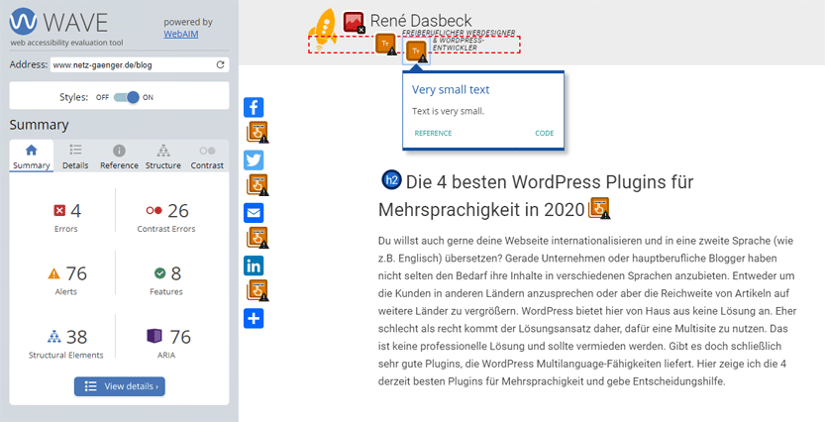Viewport: 825px width, 422px height.
Task: Click the WAVE alert icon below Facebook
Action: [x=258, y=132]
